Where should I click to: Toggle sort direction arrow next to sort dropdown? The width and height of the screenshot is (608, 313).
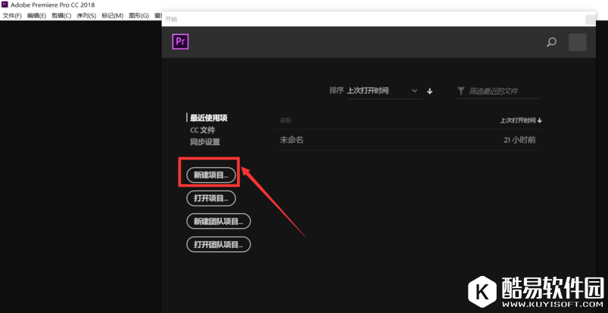click(430, 91)
